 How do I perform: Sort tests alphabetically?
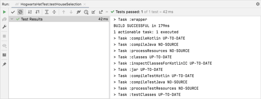point(30,12)
